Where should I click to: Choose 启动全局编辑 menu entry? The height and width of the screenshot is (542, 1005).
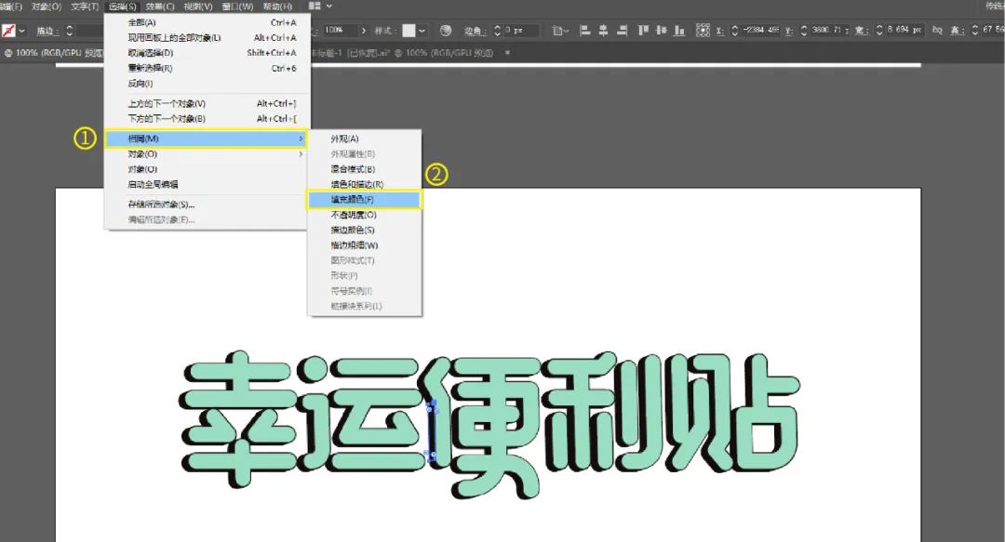point(207,184)
